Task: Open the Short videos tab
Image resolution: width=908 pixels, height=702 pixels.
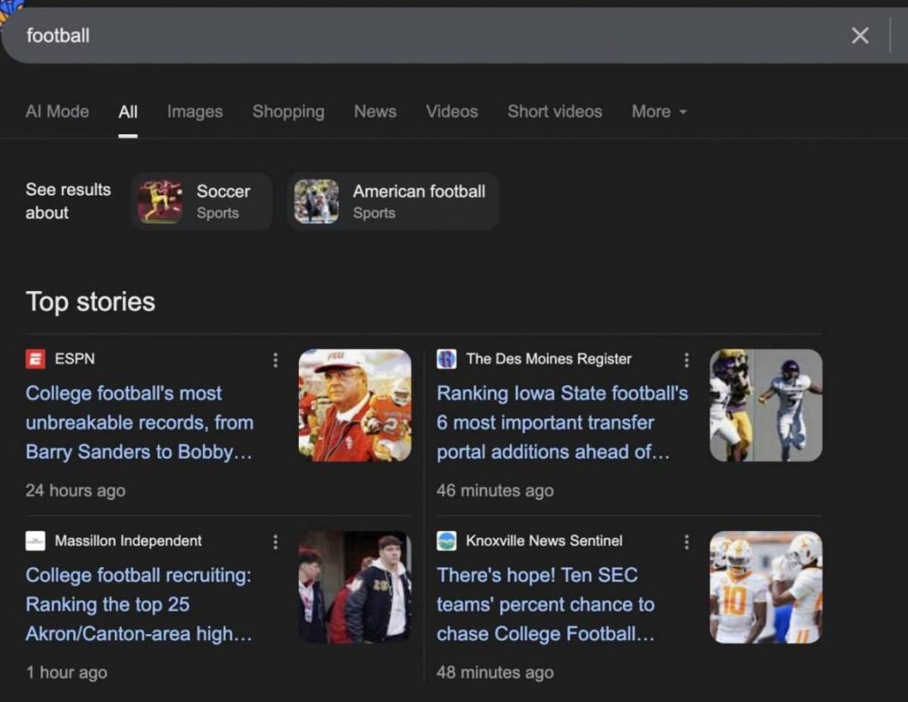Action: pos(555,111)
